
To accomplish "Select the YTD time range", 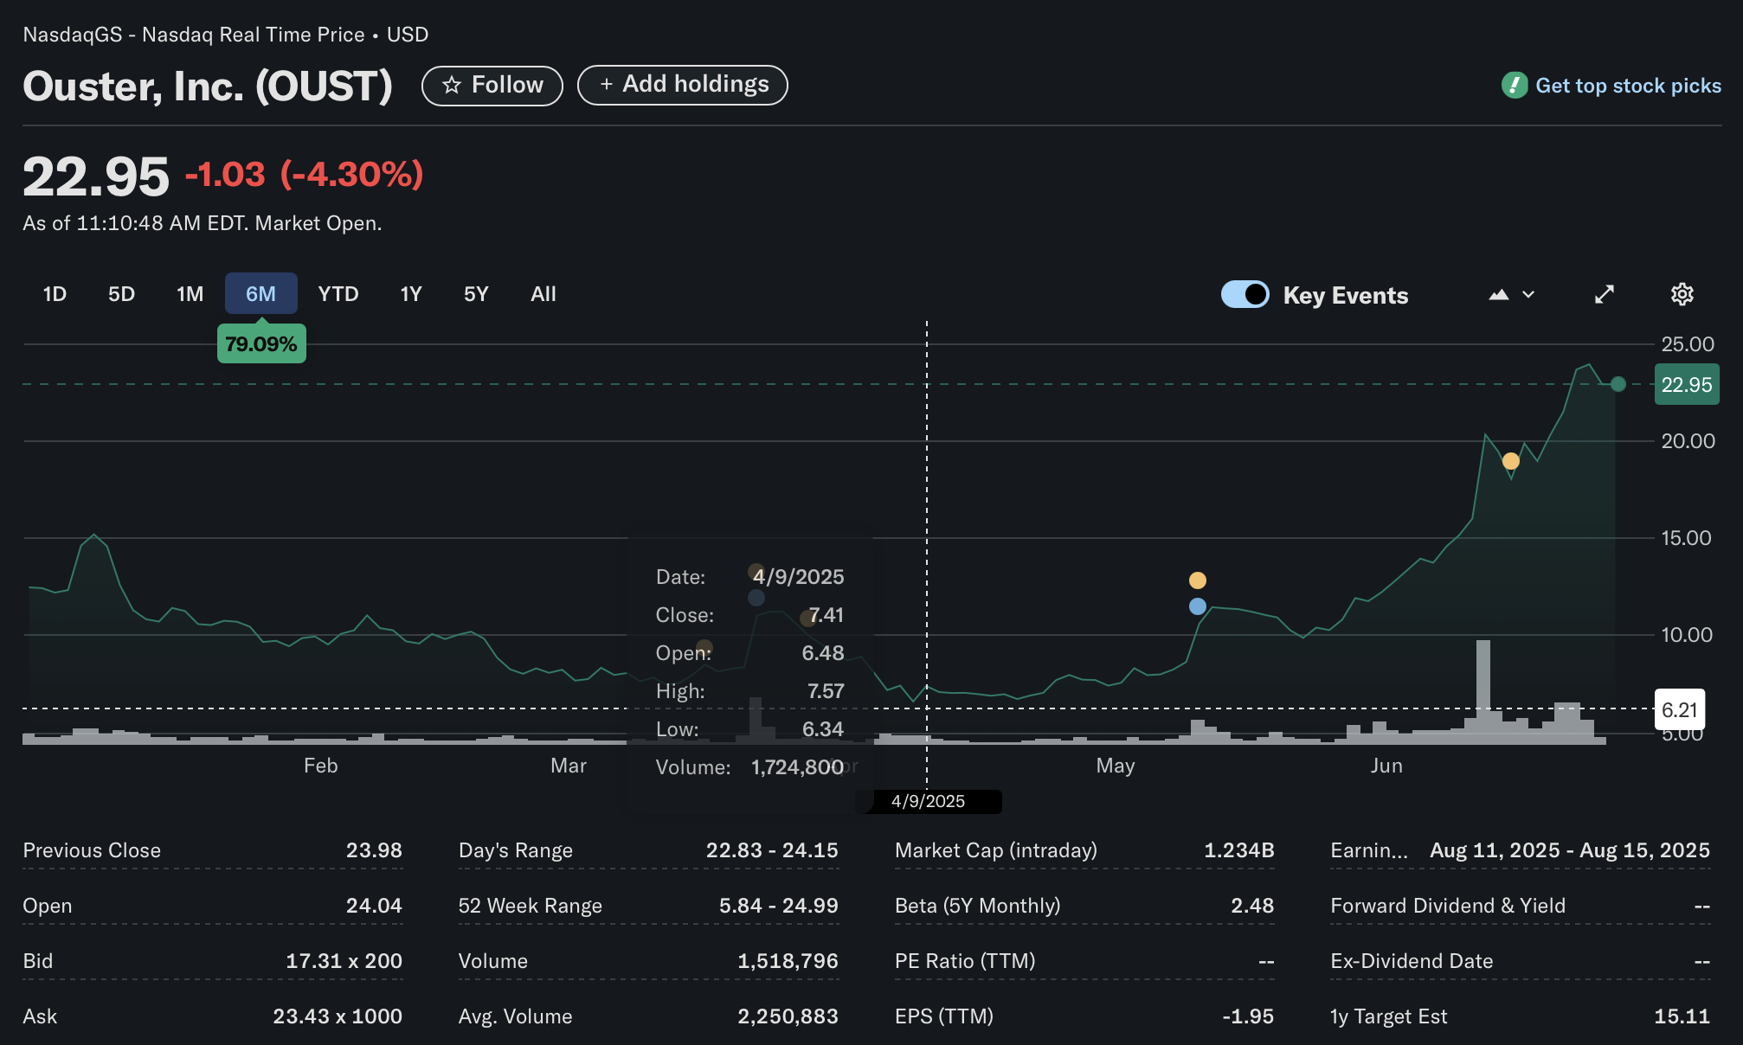I will pos(338,294).
